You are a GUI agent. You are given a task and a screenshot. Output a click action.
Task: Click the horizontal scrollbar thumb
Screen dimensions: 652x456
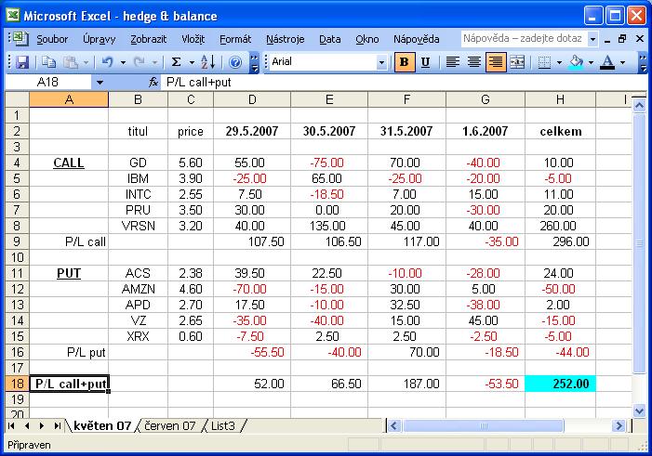[483, 425]
